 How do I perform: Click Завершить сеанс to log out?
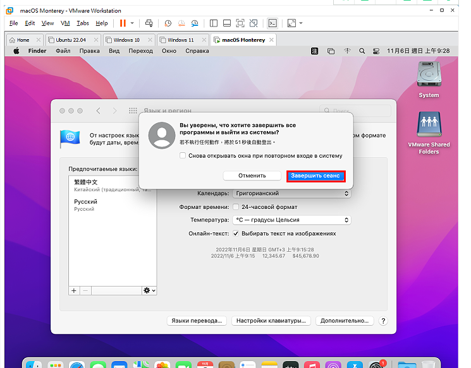315,175
